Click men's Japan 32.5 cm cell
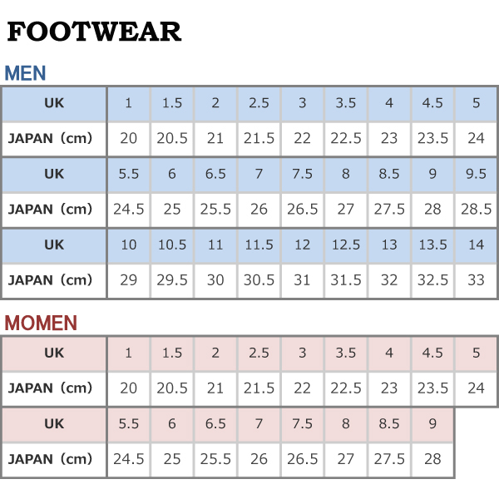The width and height of the screenshot is (499, 499). tap(432, 280)
